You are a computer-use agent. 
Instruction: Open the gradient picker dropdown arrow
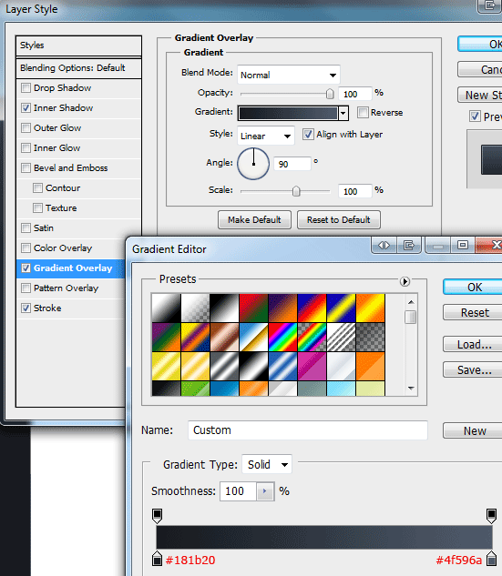343,113
